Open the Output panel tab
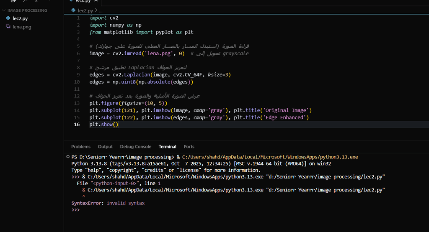 click(105, 147)
